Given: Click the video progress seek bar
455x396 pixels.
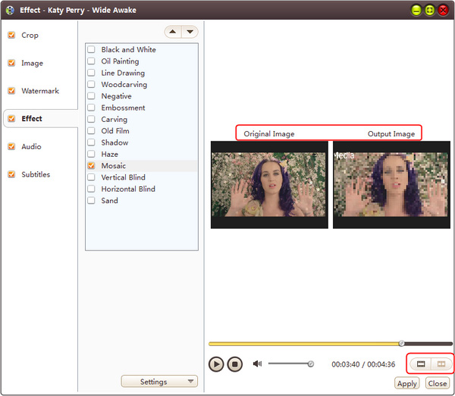Looking at the screenshot, I should [x=303, y=344].
